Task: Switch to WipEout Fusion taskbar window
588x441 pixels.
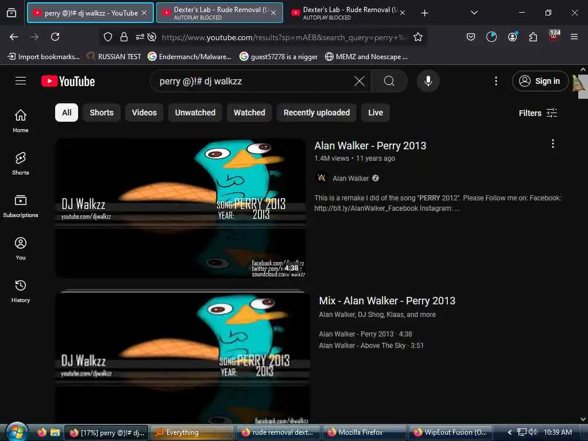Action: click(x=450, y=432)
